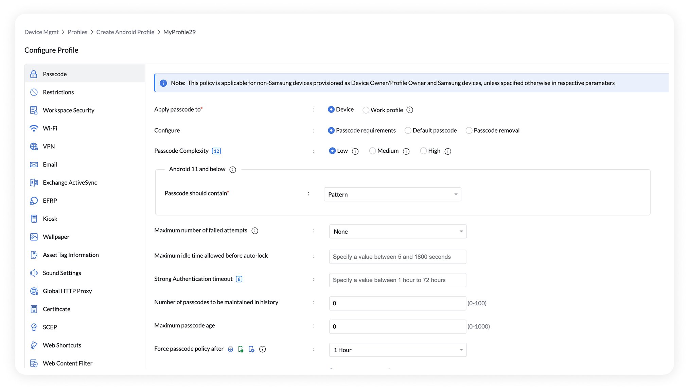Image resolution: width=689 pixels, height=391 pixels.
Task: Choose the Default passcode option
Action: click(408, 131)
